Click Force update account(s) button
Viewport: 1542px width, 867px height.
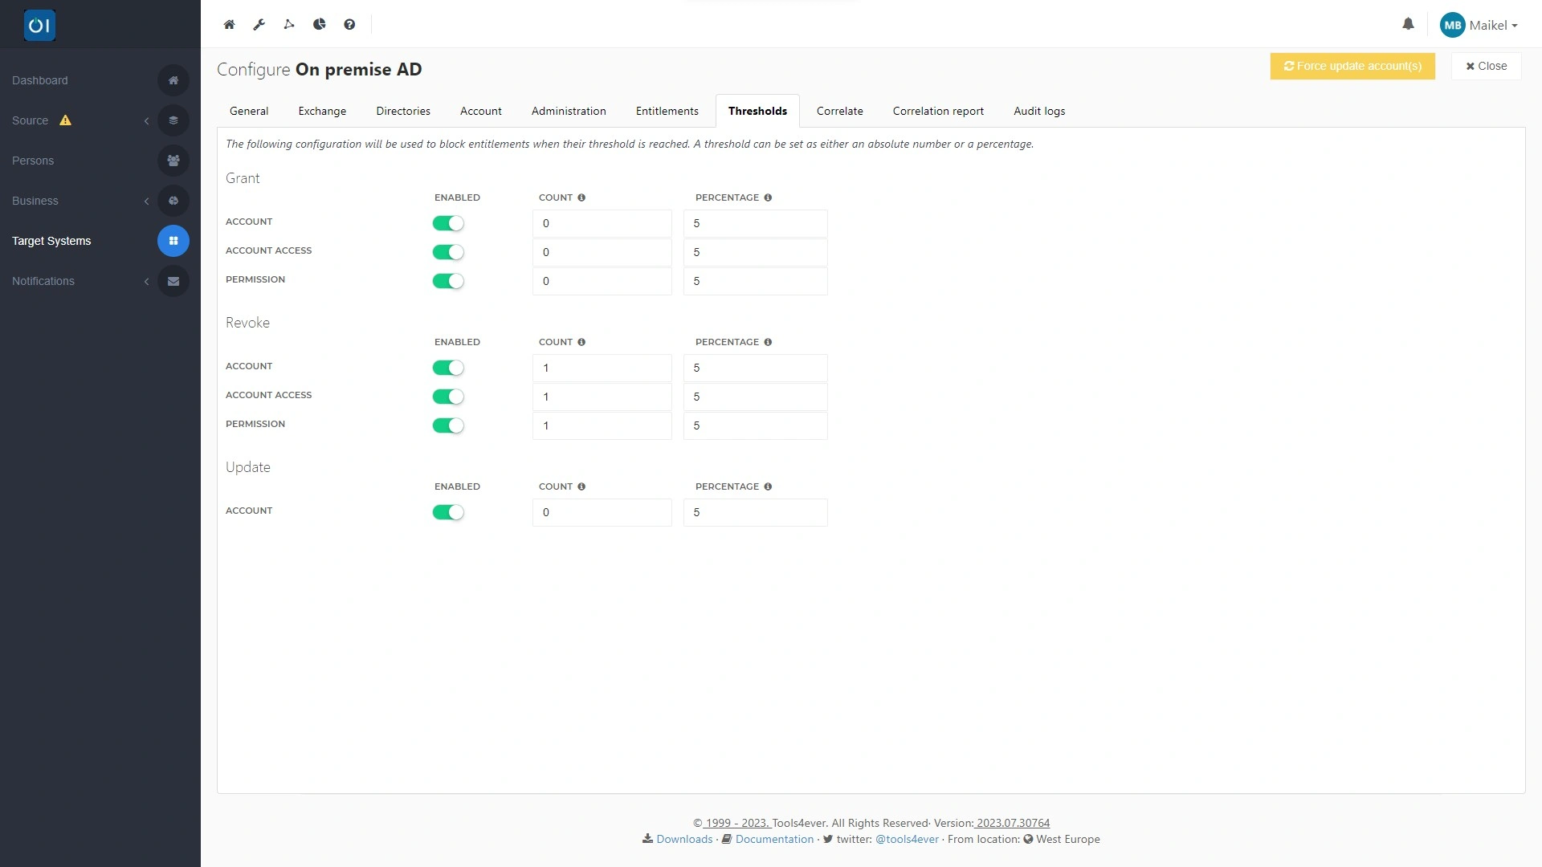pos(1352,66)
